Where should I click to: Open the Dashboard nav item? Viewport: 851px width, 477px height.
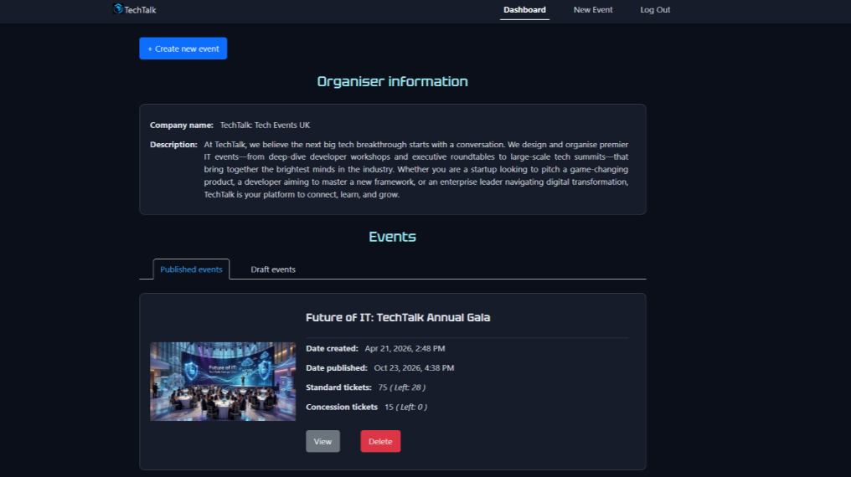[524, 10]
